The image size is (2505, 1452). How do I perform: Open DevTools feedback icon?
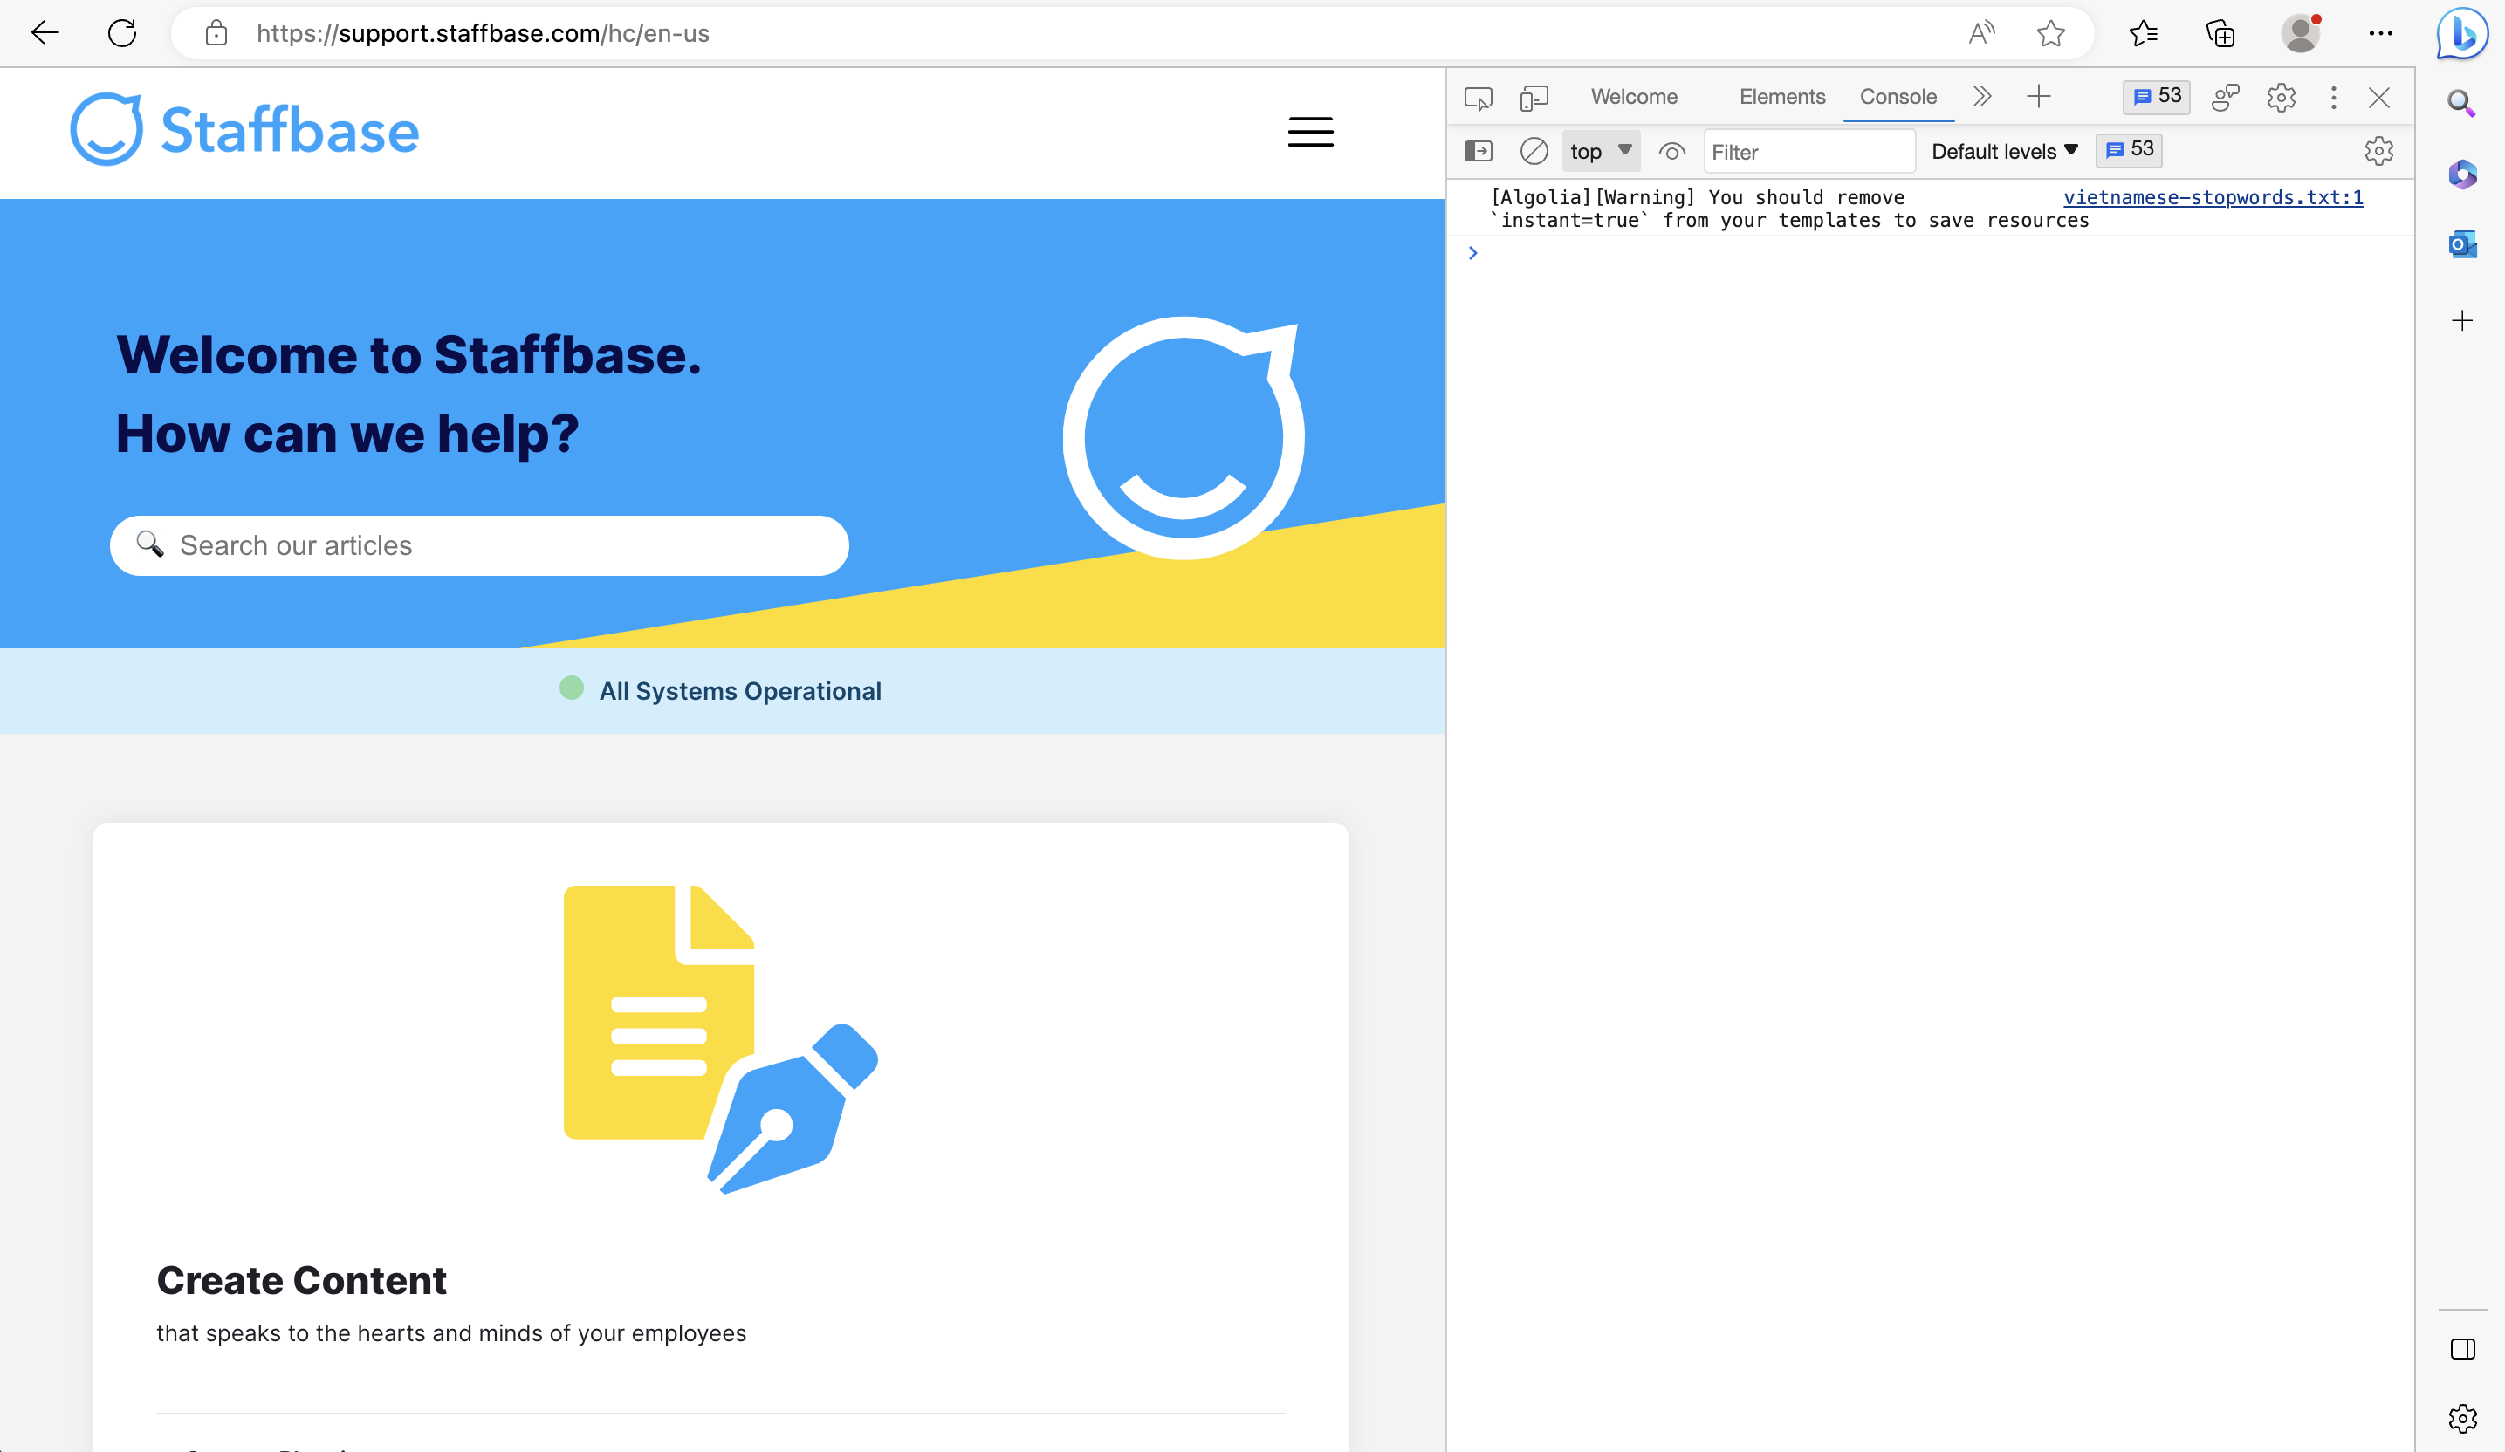tap(2226, 98)
